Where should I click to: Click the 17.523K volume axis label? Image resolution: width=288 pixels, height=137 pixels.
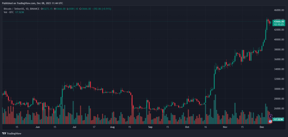(279, 119)
